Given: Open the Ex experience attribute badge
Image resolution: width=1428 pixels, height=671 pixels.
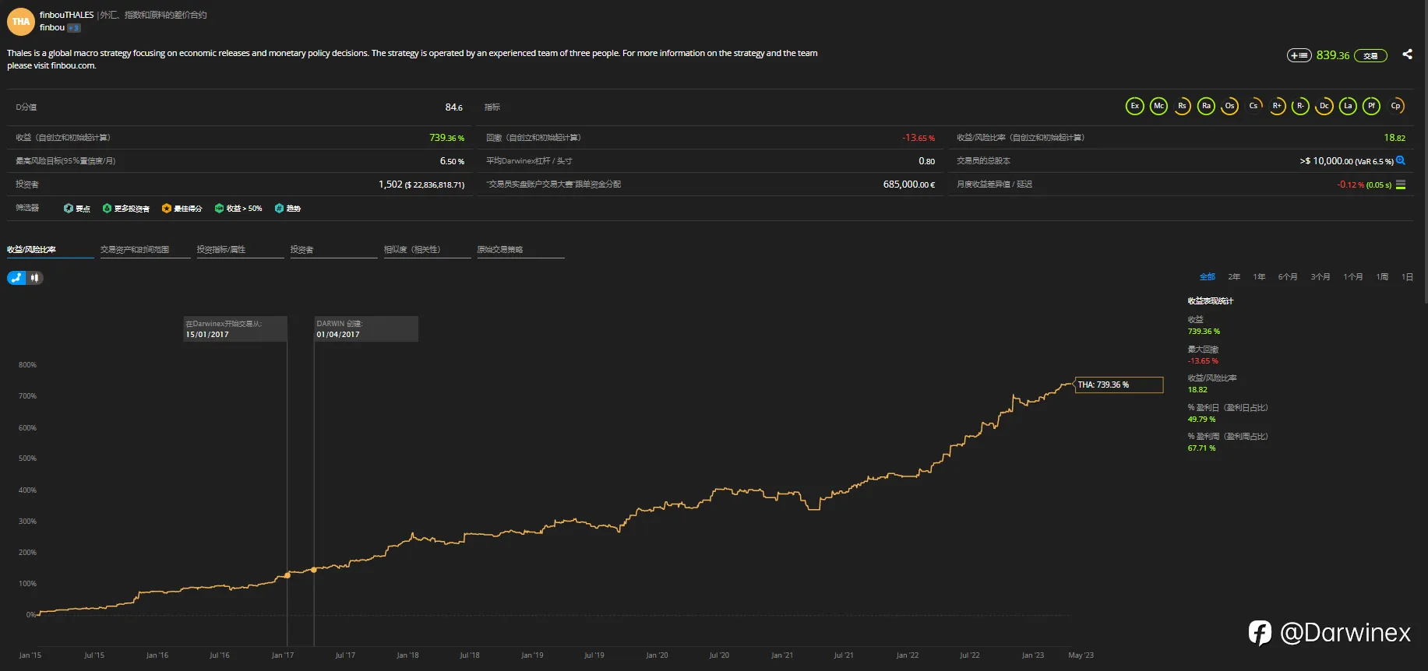Looking at the screenshot, I should point(1135,106).
